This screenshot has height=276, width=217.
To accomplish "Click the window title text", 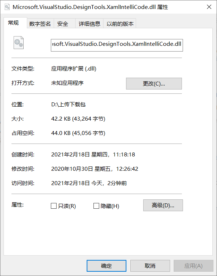I will [x=90, y=7].
